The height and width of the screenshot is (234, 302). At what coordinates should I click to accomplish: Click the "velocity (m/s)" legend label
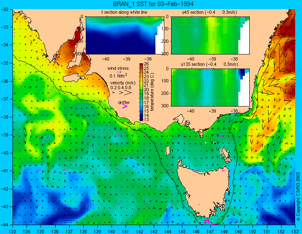click(123, 83)
